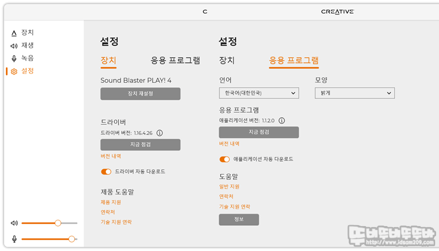Toggle 드라이버 자동 다운로드 switch

click(x=106, y=172)
